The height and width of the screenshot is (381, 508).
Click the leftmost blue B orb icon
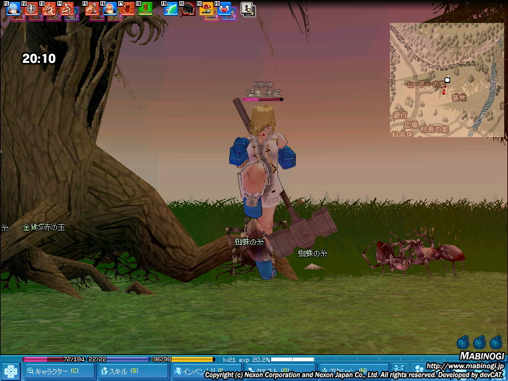pos(463,343)
